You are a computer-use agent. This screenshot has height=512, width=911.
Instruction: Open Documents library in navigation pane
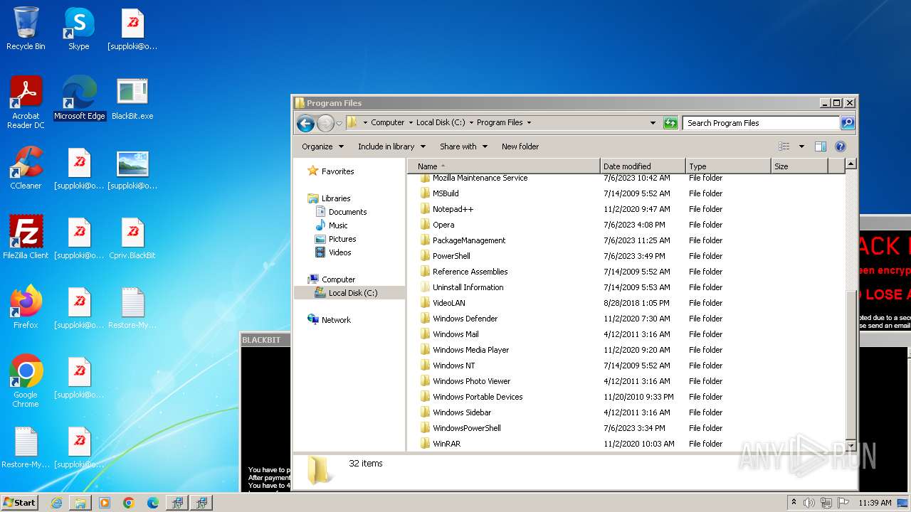(347, 212)
